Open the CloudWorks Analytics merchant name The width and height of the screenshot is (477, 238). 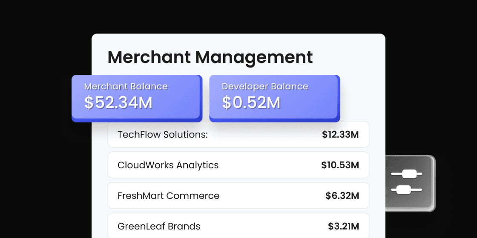click(168, 165)
